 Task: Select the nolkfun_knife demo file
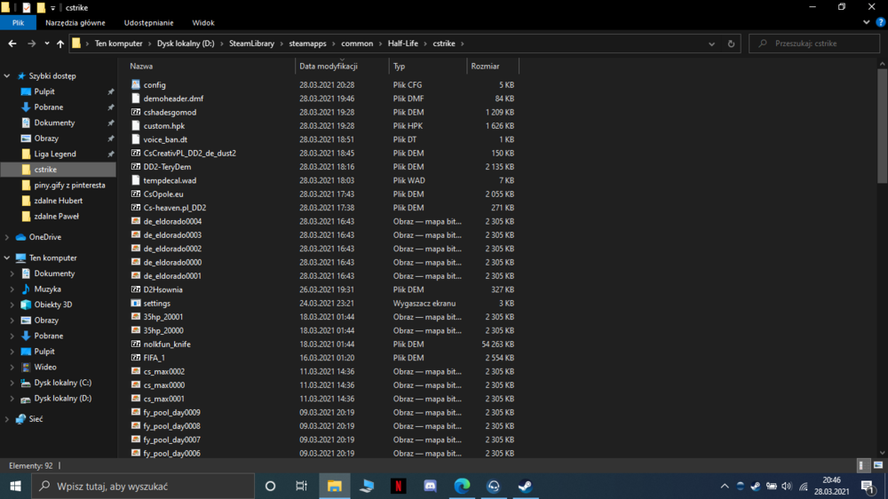coord(167,344)
